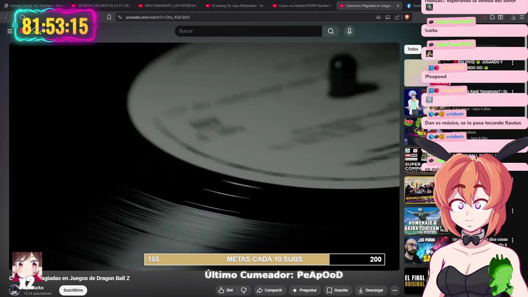528x297 pixels.
Task: Click the chat message !coito
Action: pos(431,31)
